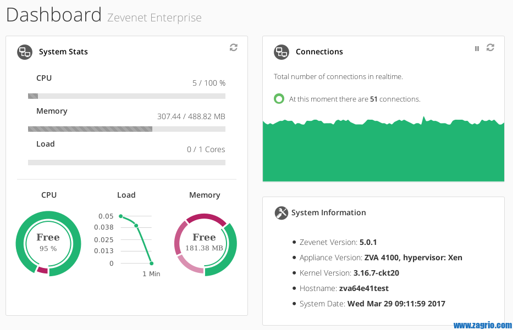Click the System Stats panel icon
The width and height of the screenshot is (513, 330).
[x=24, y=51]
